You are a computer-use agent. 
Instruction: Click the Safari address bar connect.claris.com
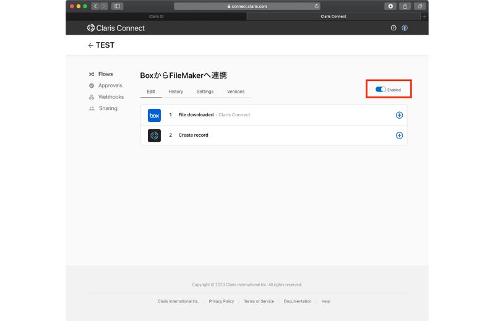pos(247,6)
